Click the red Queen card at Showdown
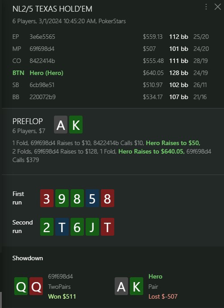224x308 pixels. (x=36, y=286)
